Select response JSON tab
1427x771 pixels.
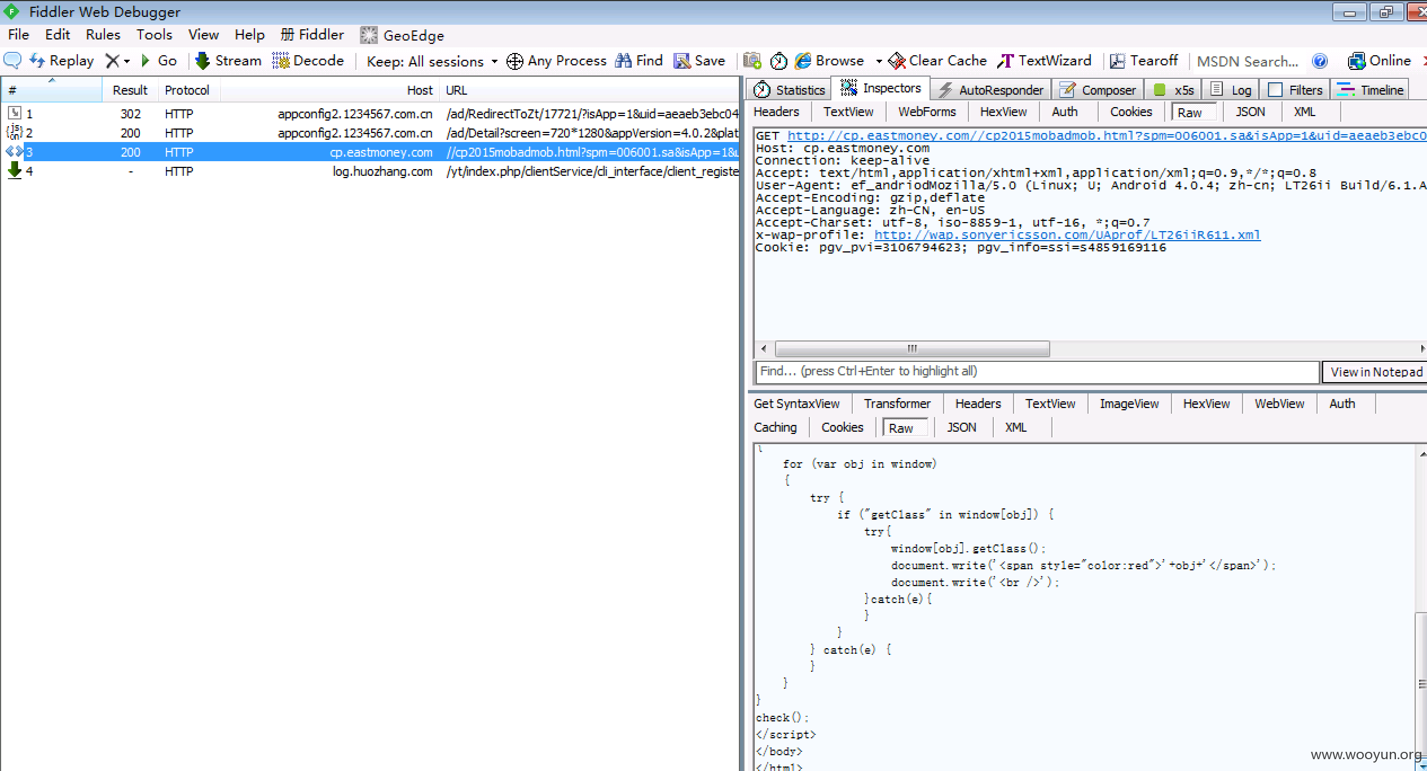coord(961,427)
